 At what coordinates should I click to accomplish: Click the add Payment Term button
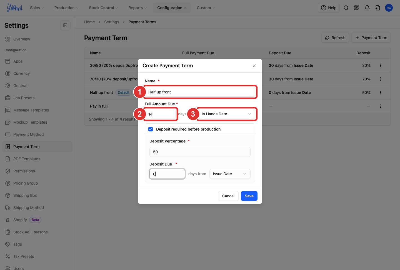371,38
